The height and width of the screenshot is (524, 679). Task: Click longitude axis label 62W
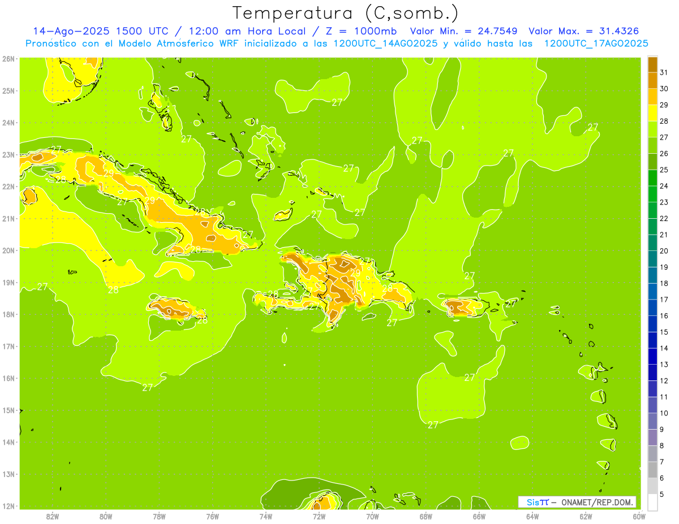pos(586,516)
